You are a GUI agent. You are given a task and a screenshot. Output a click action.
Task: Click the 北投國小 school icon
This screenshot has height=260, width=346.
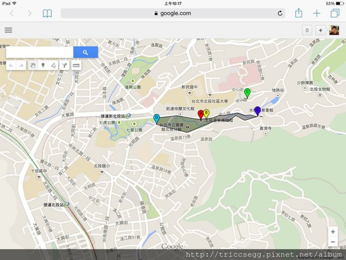point(101,172)
